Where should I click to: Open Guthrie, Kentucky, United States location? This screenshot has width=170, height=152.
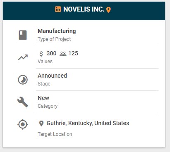88,123
